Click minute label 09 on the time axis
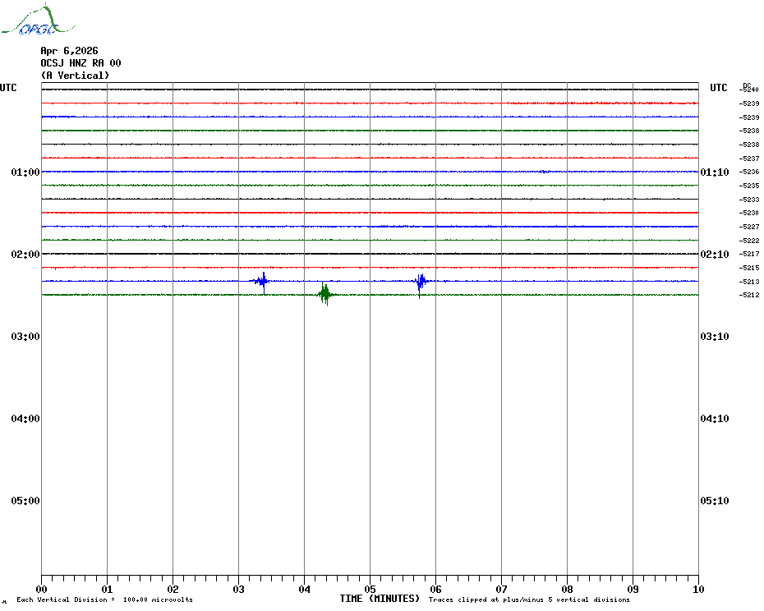764x611 pixels. pyautogui.click(x=633, y=590)
